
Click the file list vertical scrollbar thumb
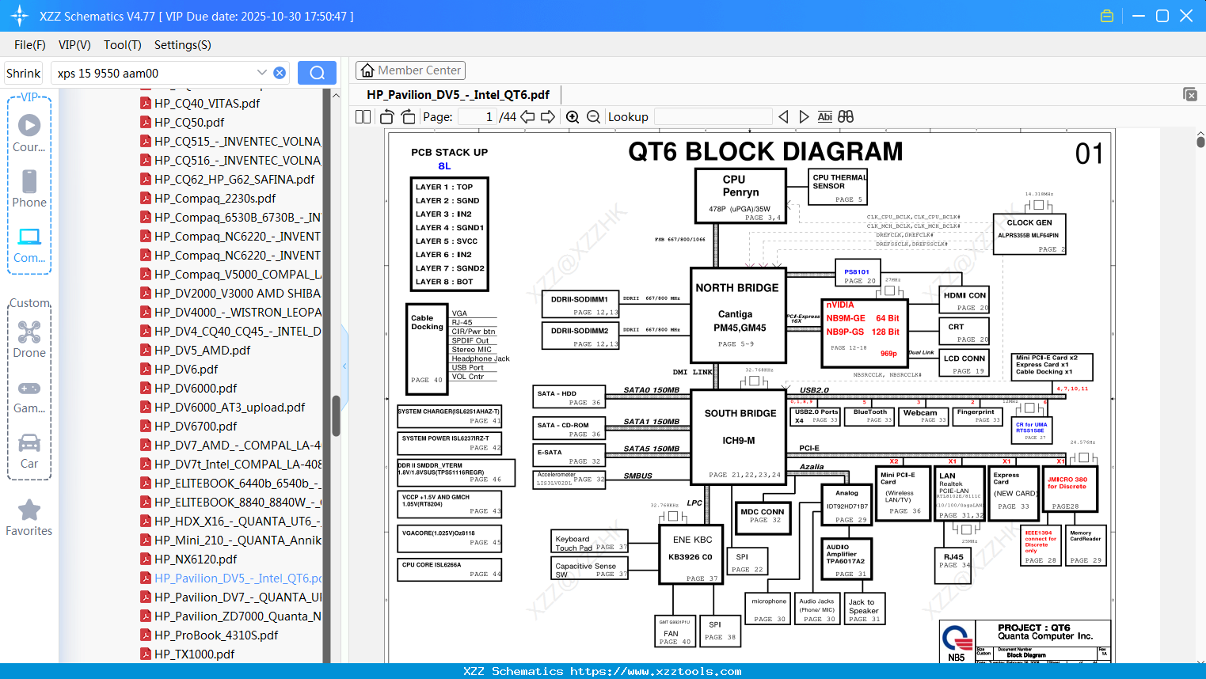(336, 415)
